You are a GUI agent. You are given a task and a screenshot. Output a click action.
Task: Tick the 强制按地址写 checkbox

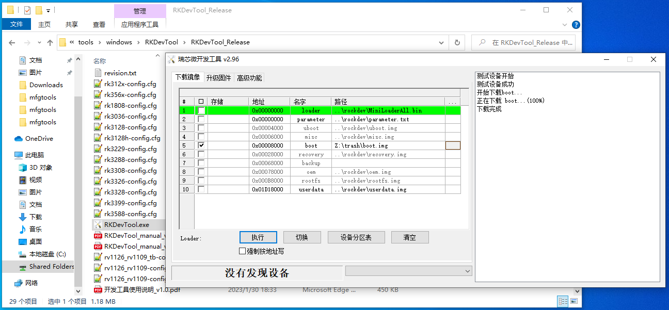(243, 251)
